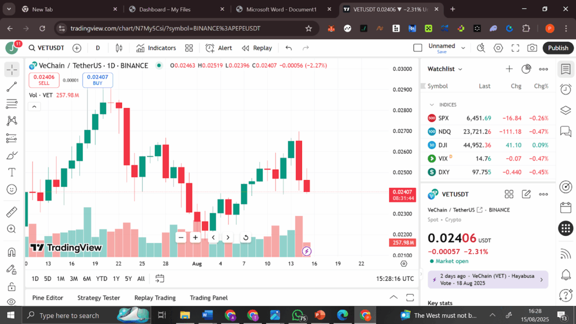Select the trend line drawing tool

point(12,87)
